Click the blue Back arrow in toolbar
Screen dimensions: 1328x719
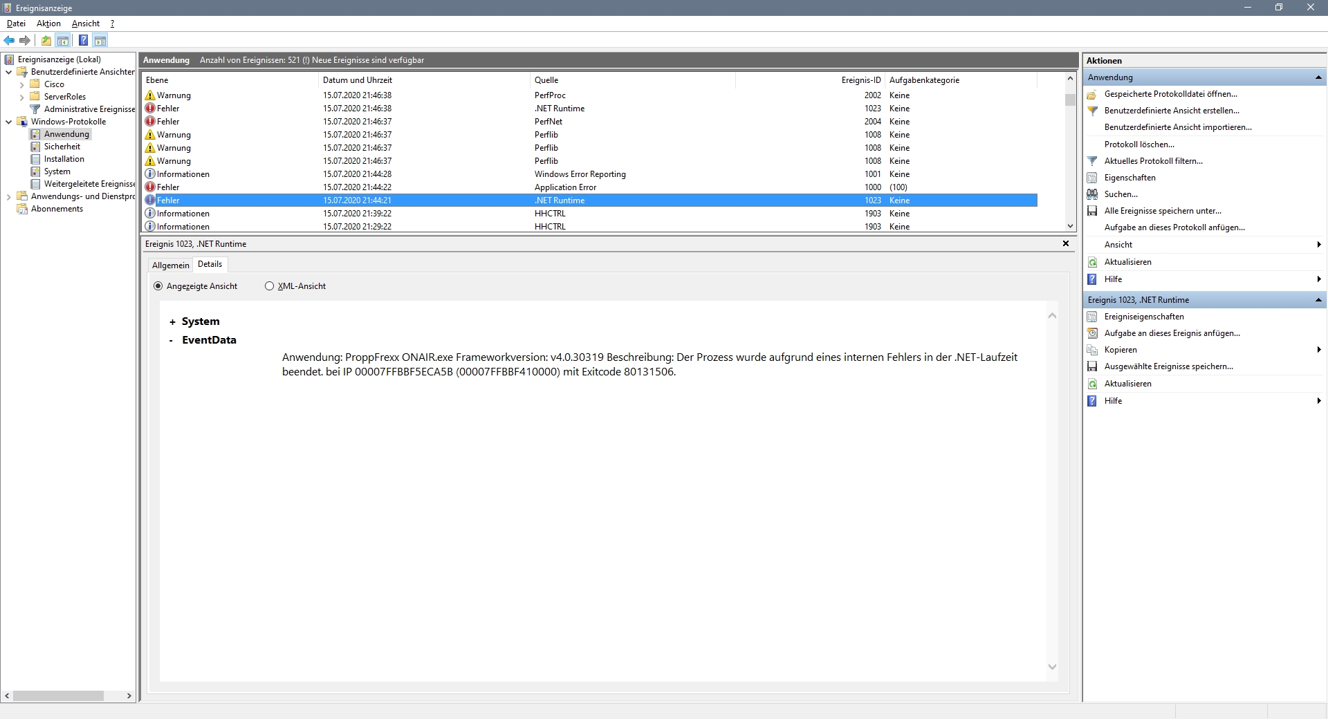coord(9,40)
